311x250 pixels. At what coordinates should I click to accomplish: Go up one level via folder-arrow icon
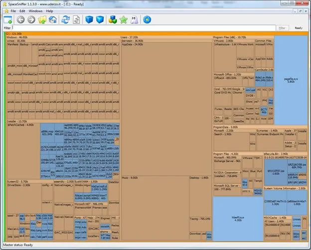(x=42, y=19)
